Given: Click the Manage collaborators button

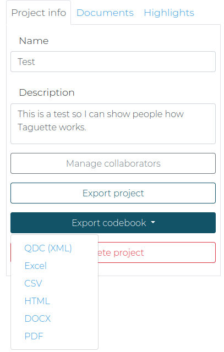Looking at the screenshot, I should pyautogui.click(x=113, y=163).
